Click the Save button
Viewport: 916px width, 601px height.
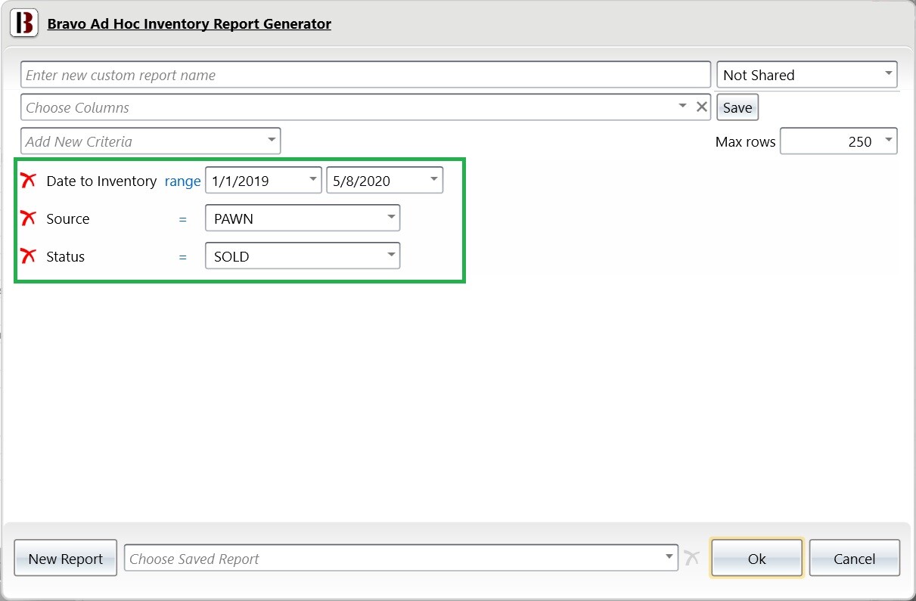(737, 107)
